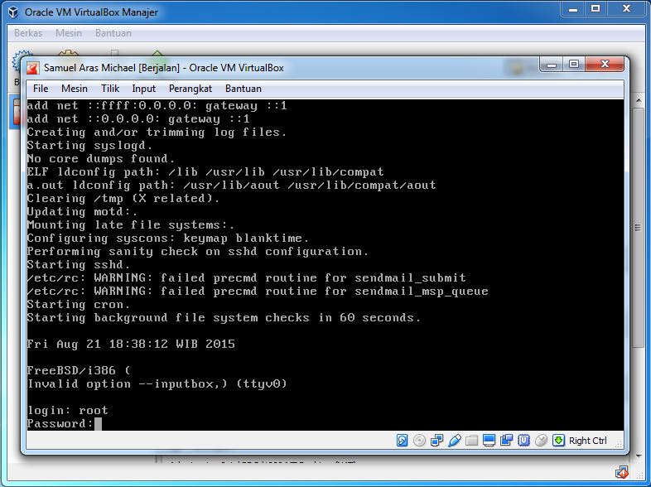Click the 'FreeBSD/i386 (' line
This screenshot has width=651, height=487.
click(x=79, y=370)
